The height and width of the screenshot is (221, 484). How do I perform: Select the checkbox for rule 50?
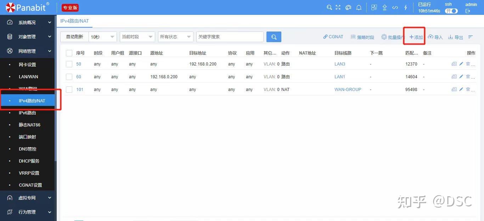pos(69,64)
